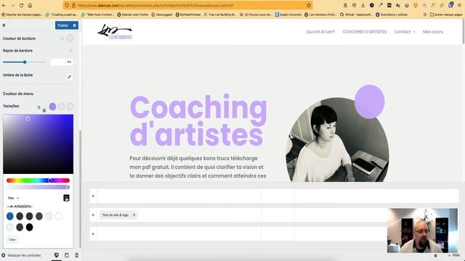This screenshot has height=261, width=465.
Task: Open Qui est Ai Lan? menu link
Action: [x=320, y=32]
